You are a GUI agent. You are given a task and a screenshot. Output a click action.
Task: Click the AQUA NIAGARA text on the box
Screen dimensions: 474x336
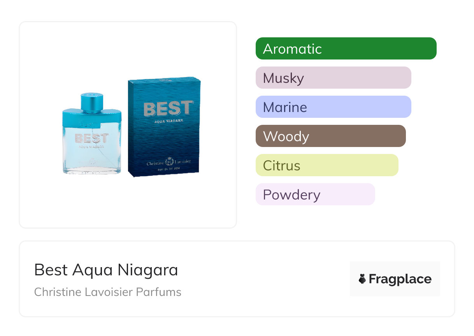[x=168, y=121]
